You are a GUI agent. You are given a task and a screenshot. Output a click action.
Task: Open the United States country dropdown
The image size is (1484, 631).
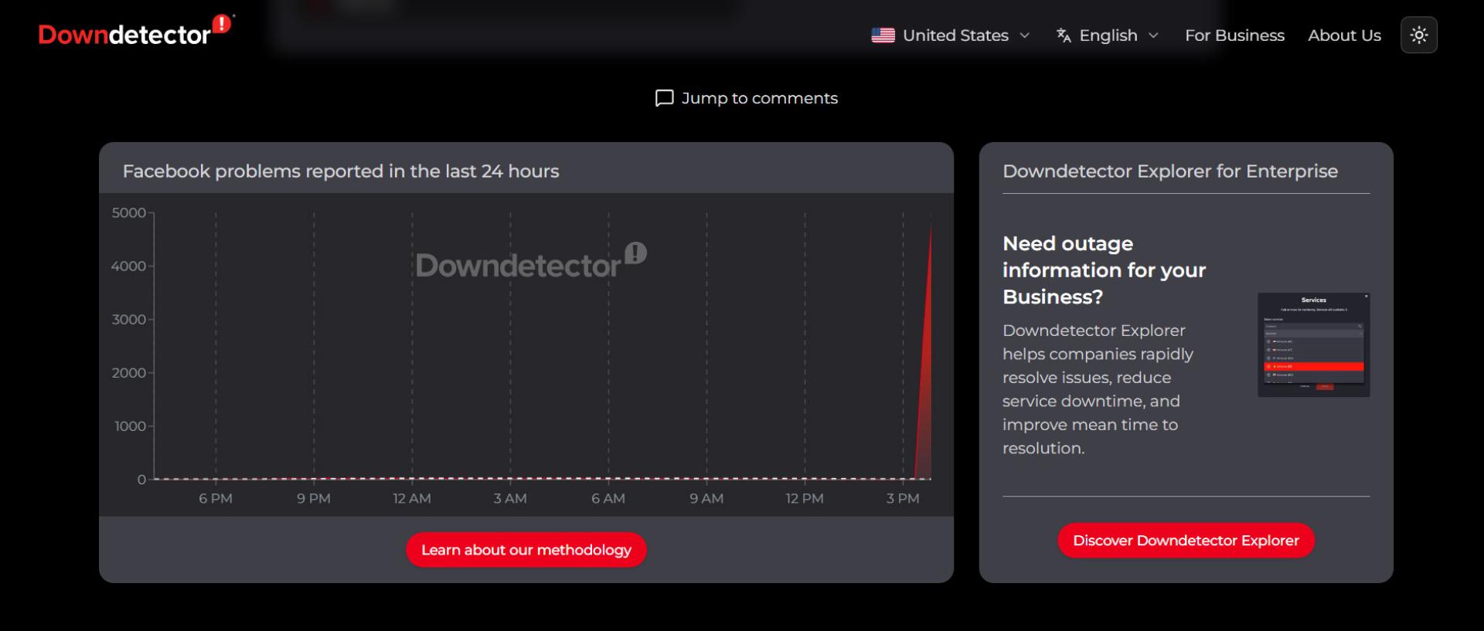951,36
